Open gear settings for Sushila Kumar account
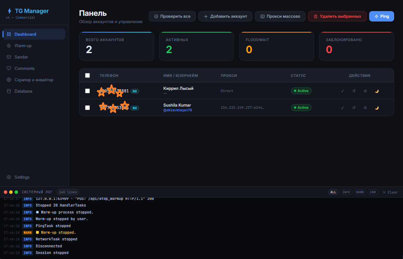403x259 pixels. click(365, 108)
